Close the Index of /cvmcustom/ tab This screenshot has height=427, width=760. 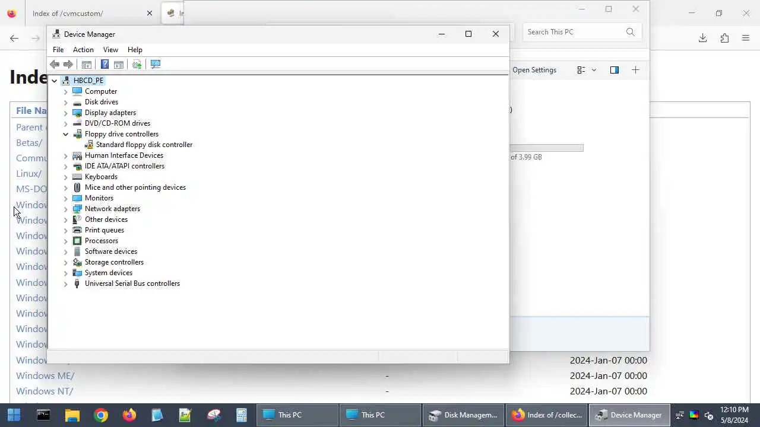point(150,13)
